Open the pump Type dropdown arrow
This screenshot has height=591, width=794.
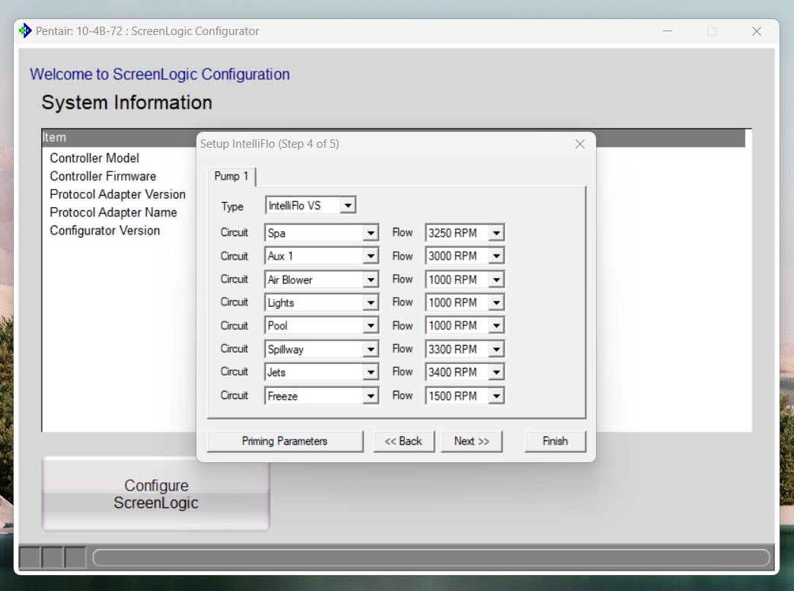coord(348,205)
